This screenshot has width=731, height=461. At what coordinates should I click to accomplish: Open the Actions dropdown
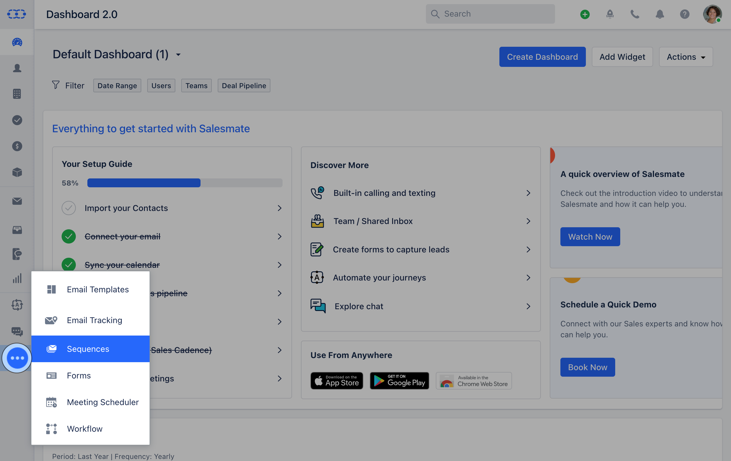[685, 57]
